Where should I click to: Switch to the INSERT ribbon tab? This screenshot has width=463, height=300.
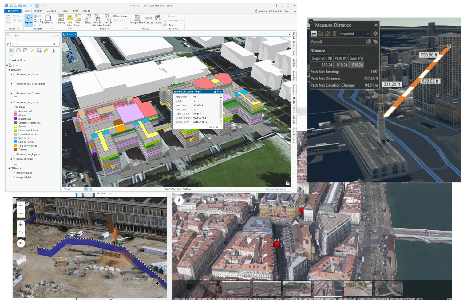[x=38, y=11]
